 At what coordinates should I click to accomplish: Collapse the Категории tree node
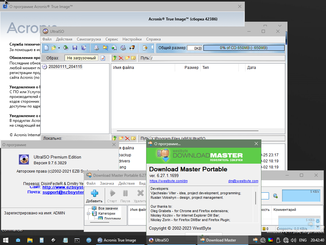point(89,213)
